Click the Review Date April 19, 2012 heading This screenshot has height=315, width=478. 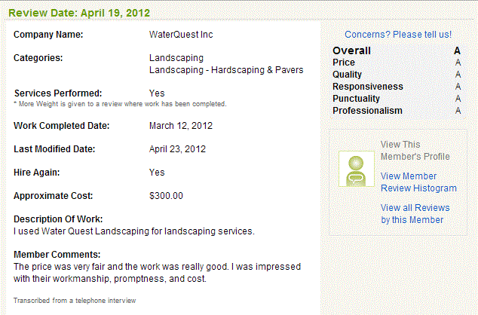coord(79,13)
